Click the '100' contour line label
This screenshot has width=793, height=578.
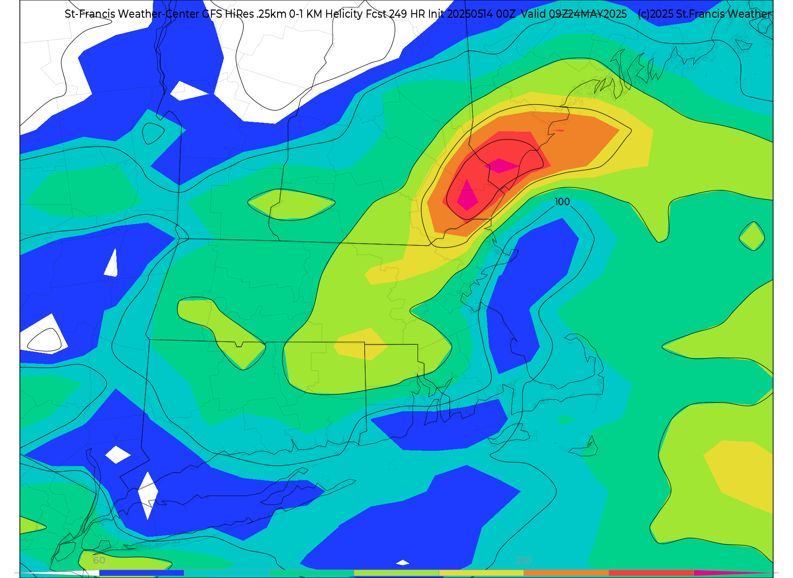pyautogui.click(x=562, y=202)
